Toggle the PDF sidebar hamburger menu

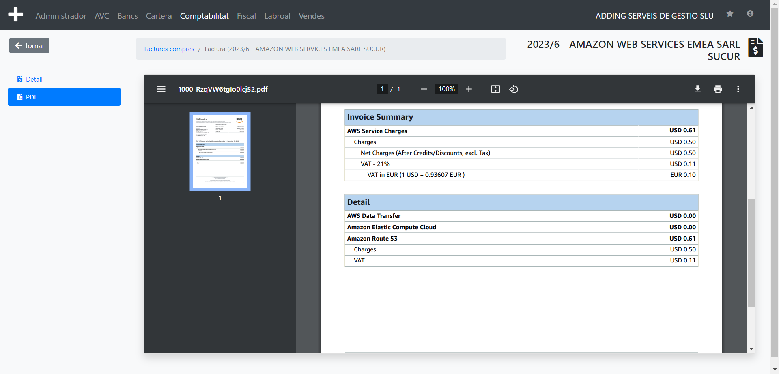(x=161, y=89)
